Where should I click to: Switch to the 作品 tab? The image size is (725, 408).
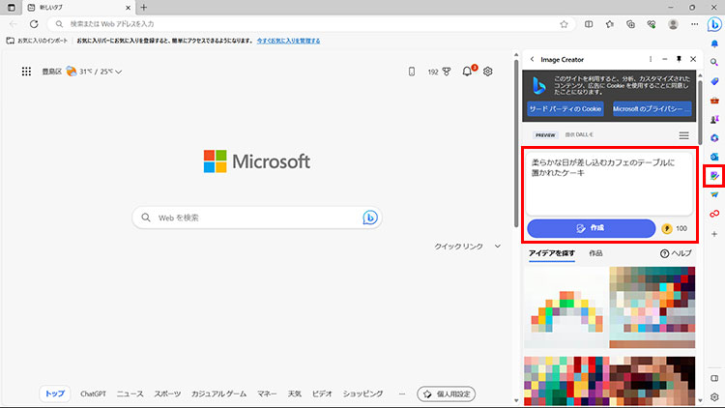click(595, 253)
